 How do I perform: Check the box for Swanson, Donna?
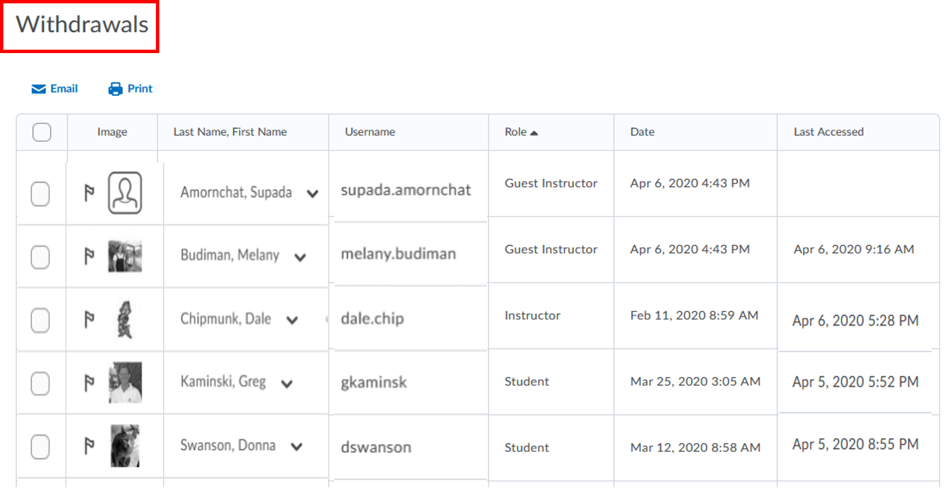click(40, 447)
